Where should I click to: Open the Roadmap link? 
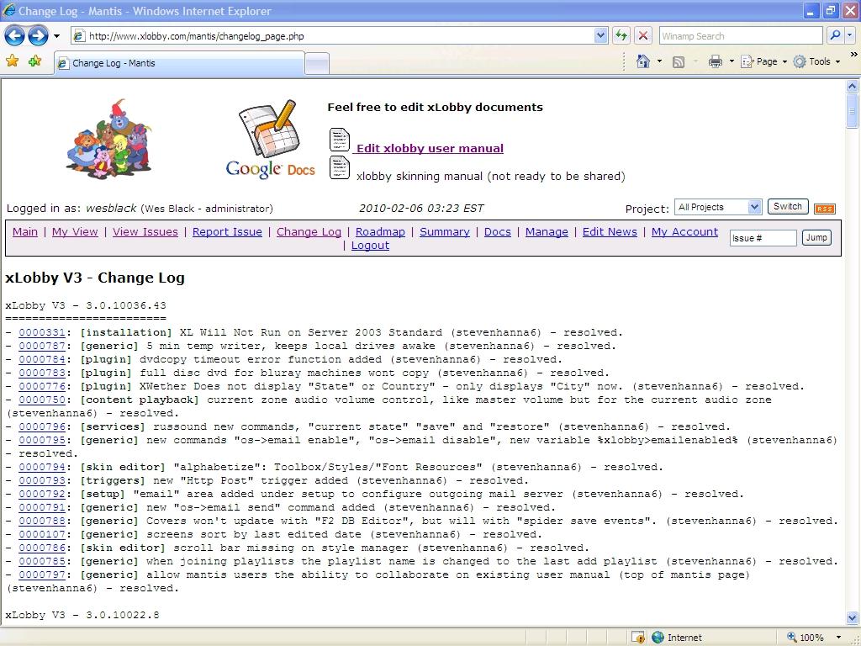381,232
